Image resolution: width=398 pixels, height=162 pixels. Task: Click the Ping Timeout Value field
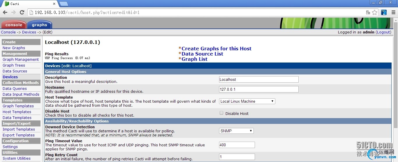(237, 145)
